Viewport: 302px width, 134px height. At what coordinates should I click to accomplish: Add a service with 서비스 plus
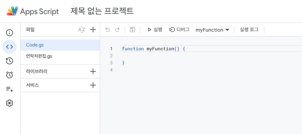point(93,85)
